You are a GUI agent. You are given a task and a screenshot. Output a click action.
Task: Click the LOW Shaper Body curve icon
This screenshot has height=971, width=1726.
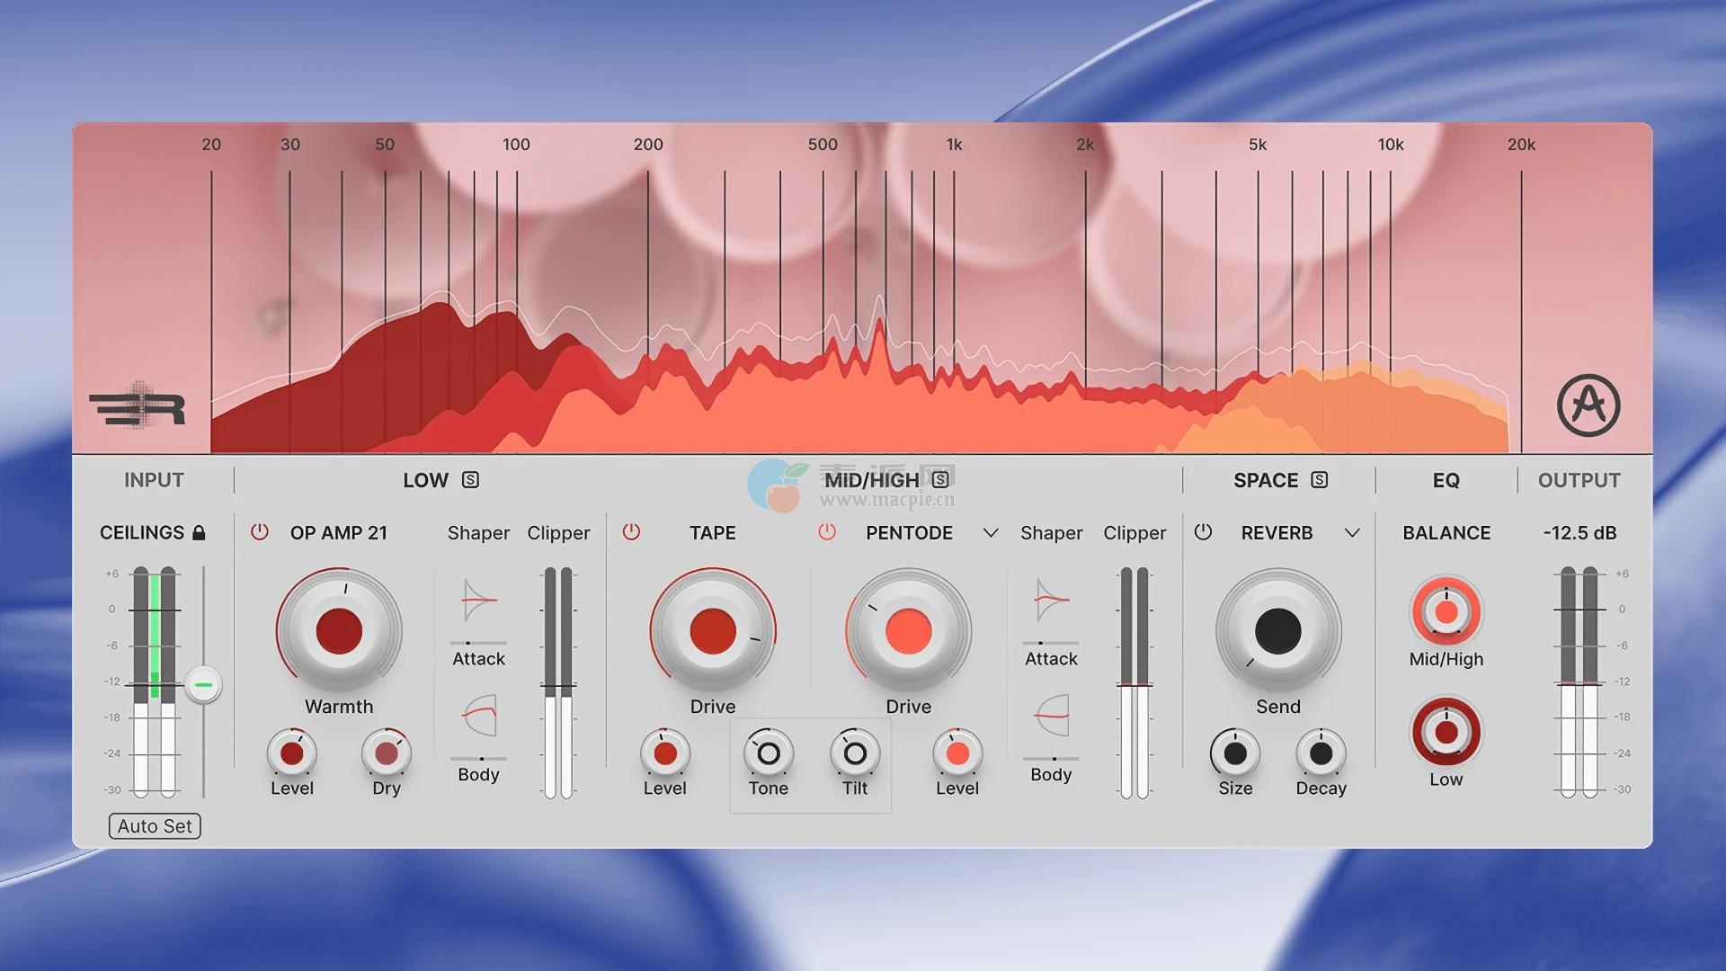pyautogui.click(x=479, y=716)
